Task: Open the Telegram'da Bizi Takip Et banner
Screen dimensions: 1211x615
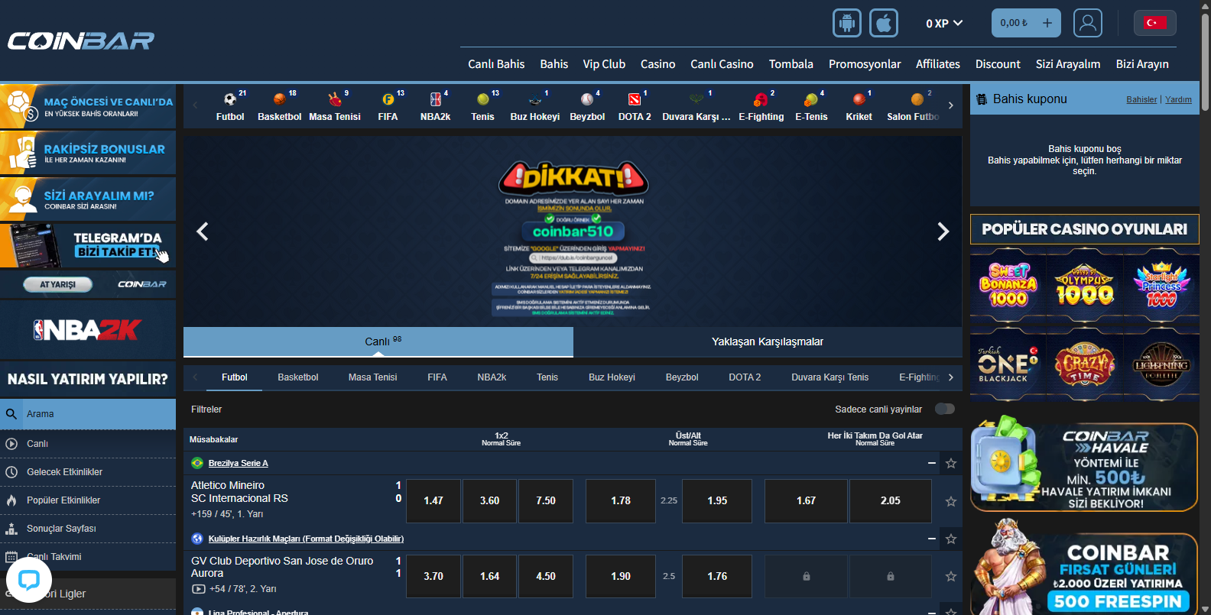Action: coord(88,245)
